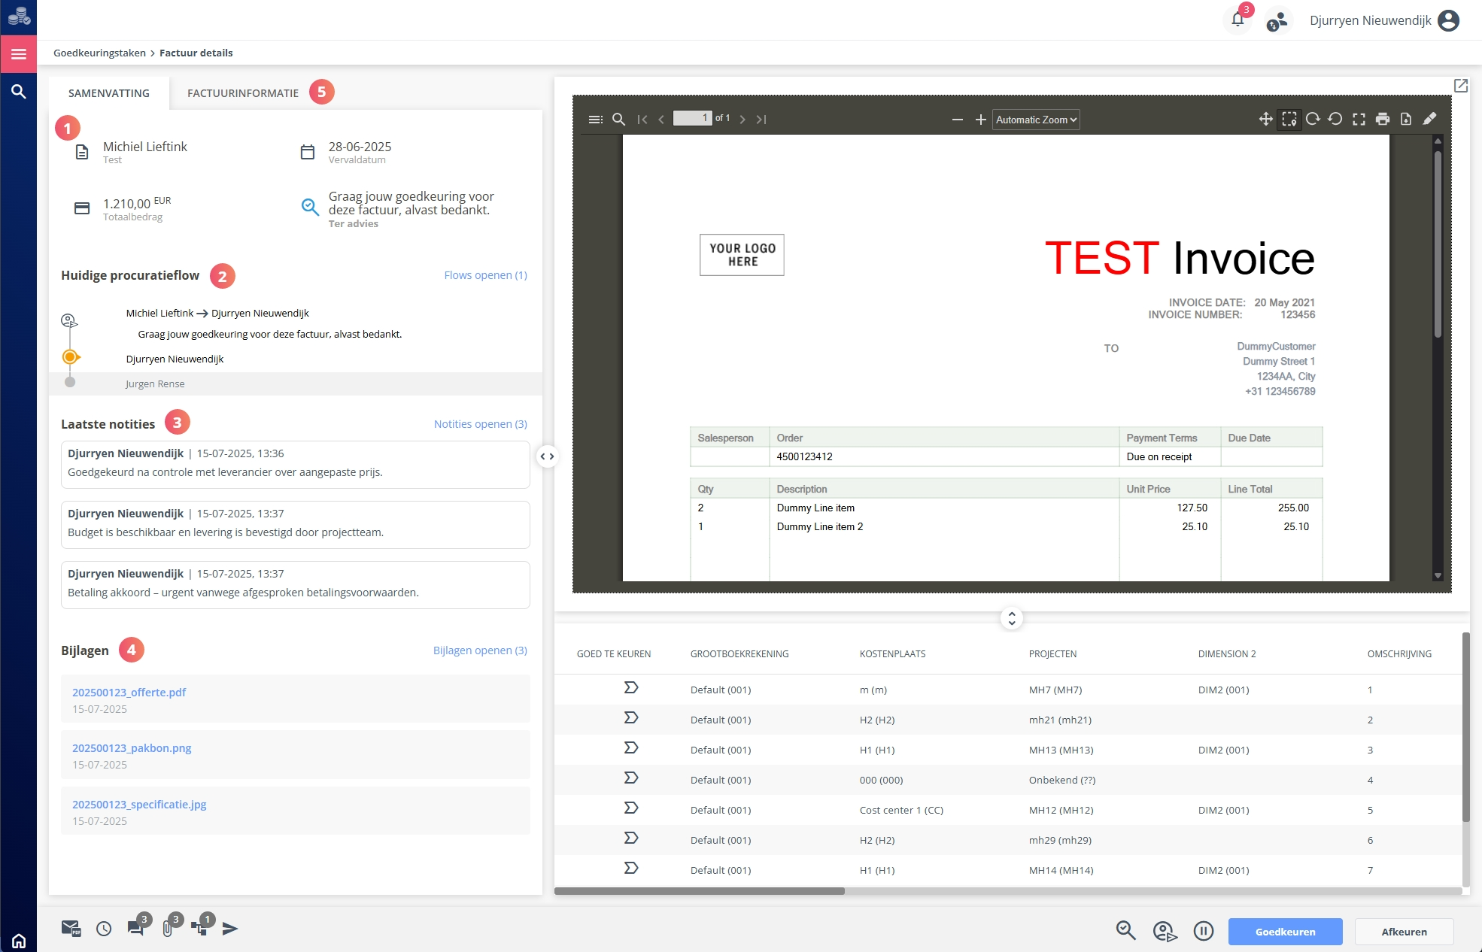Image resolution: width=1482 pixels, height=952 pixels.
Task: Go to the next PDF page
Action: click(x=743, y=119)
